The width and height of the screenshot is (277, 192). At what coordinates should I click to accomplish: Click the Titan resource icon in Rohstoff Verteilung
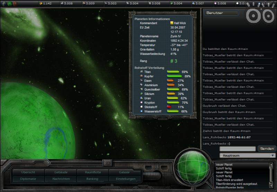pyautogui.click(x=136, y=72)
